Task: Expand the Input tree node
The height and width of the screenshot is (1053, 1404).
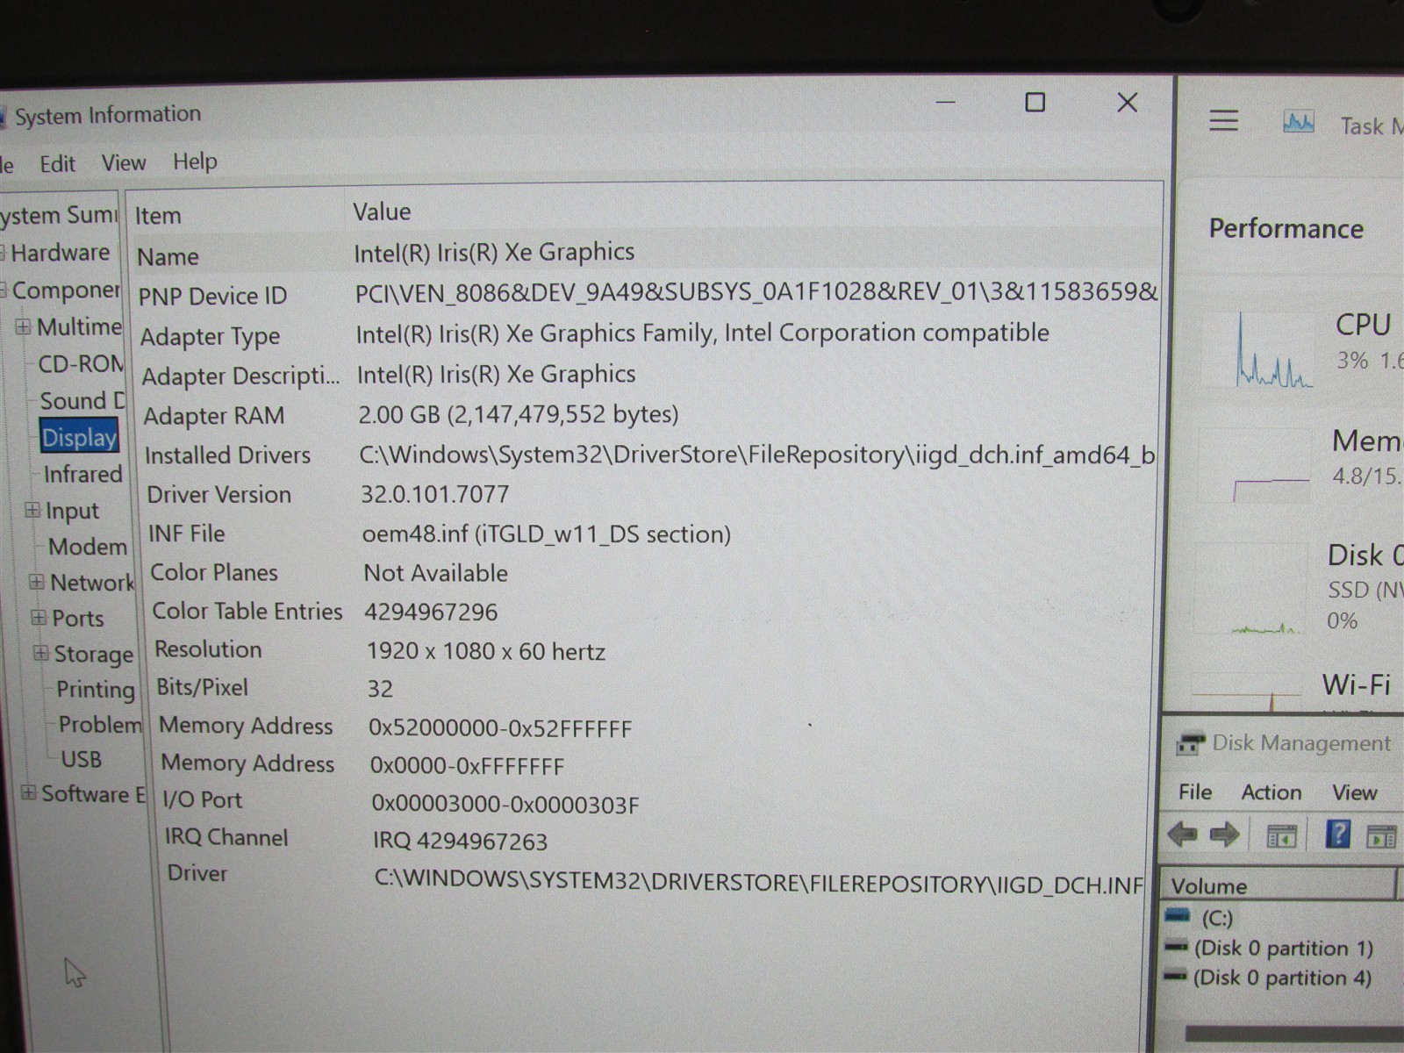Action: pos(32,510)
